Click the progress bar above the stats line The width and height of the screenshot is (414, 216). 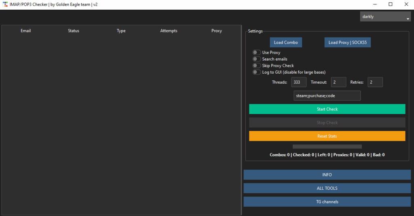coord(327,146)
